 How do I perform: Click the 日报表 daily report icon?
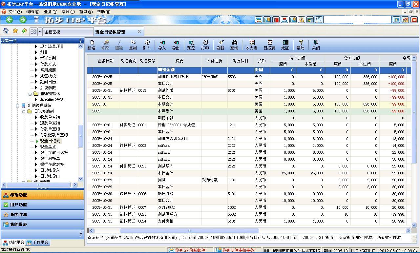(x=270, y=45)
